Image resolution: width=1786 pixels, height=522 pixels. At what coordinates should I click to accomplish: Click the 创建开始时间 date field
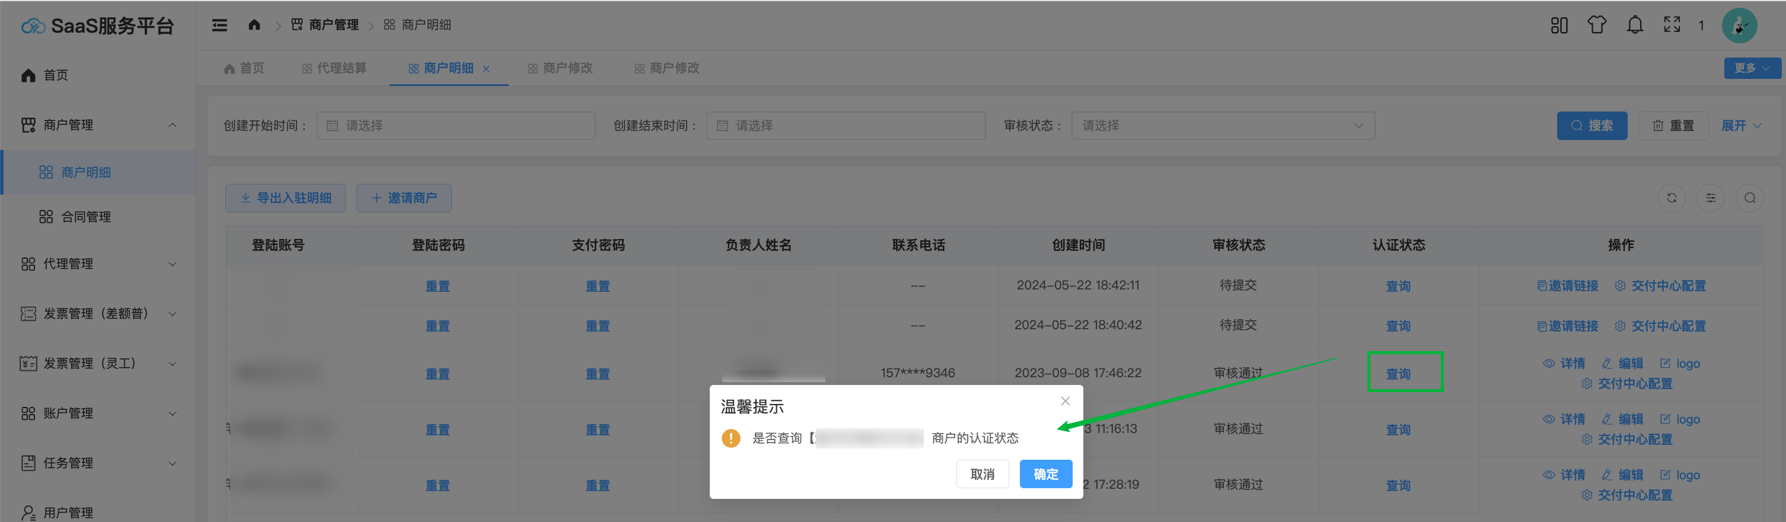coord(455,126)
